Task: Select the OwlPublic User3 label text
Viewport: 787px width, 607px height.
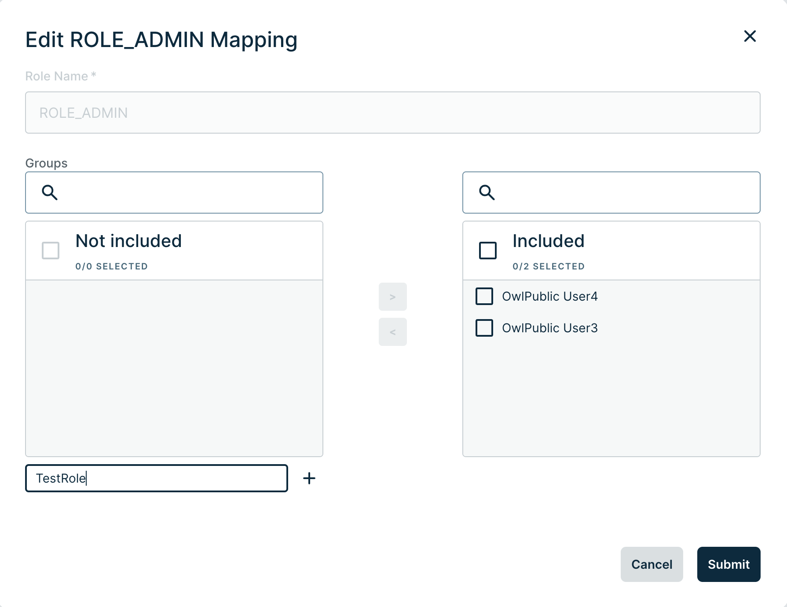Action: 549,328
